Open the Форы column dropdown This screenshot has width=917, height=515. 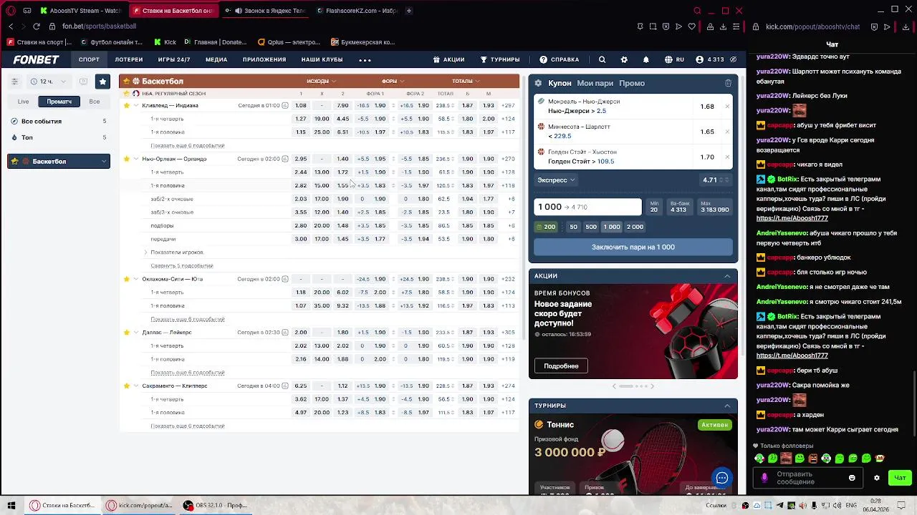pos(393,81)
